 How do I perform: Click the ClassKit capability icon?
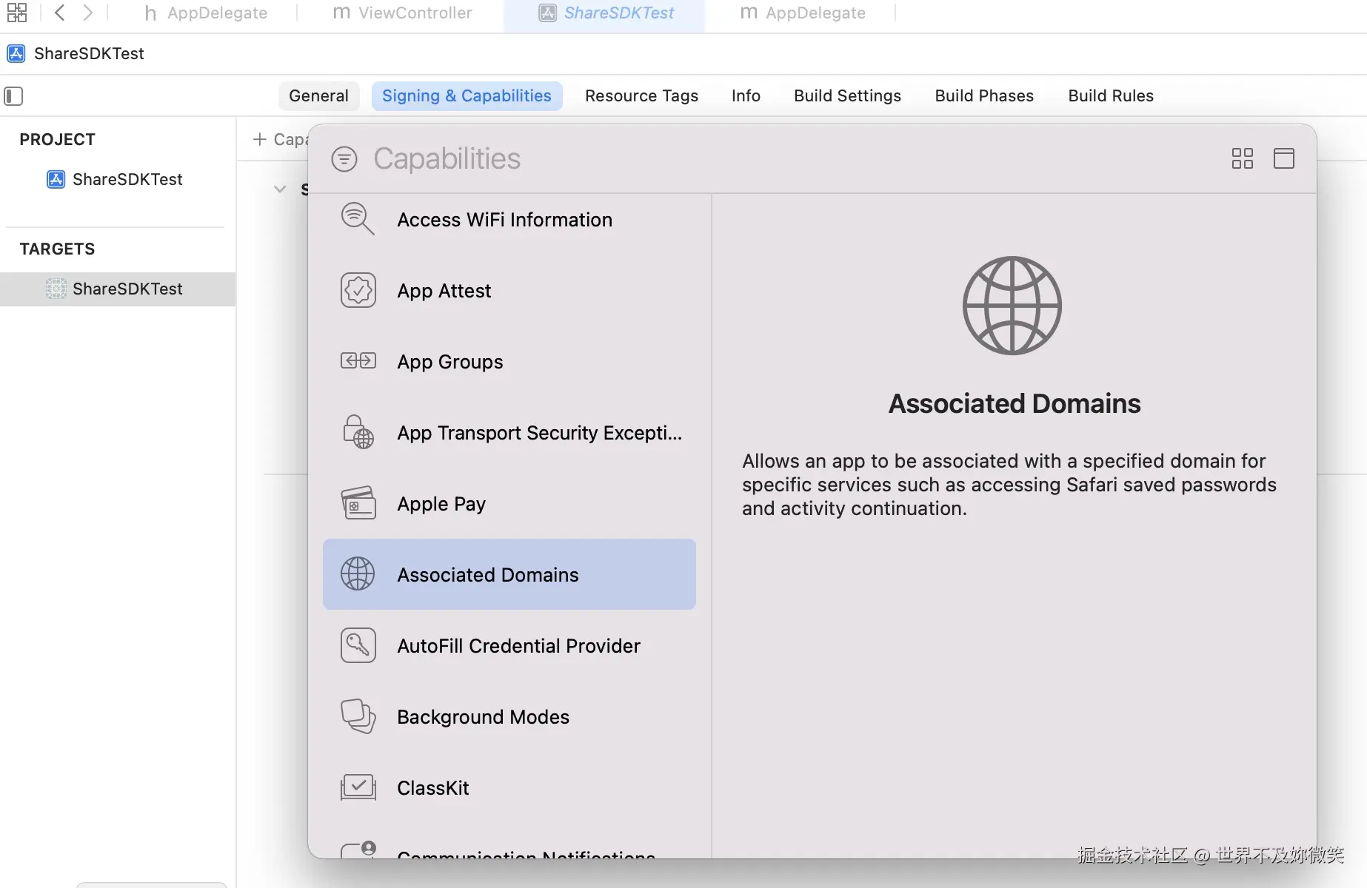click(358, 787)
